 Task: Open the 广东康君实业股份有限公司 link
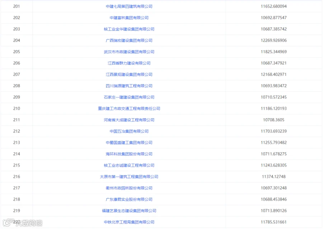(x=129, y=199)
